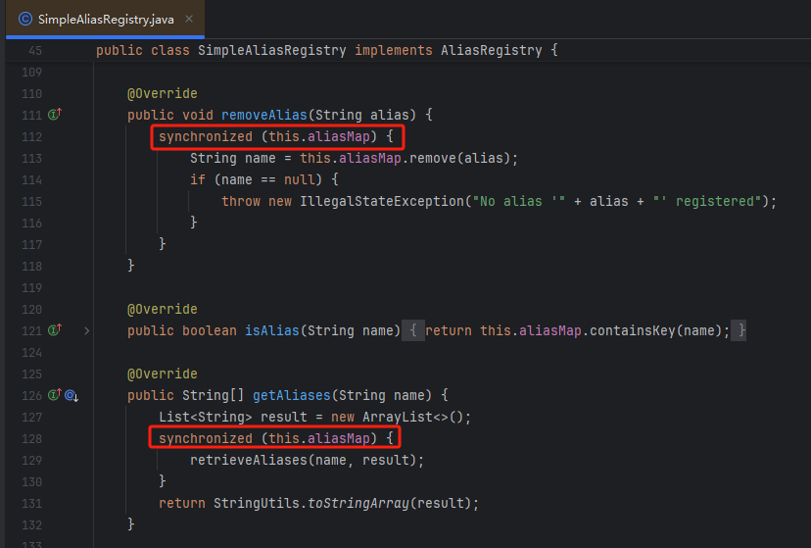Click the removeAlias method name
Screen dimensions: 811x548
coord(264,115)
